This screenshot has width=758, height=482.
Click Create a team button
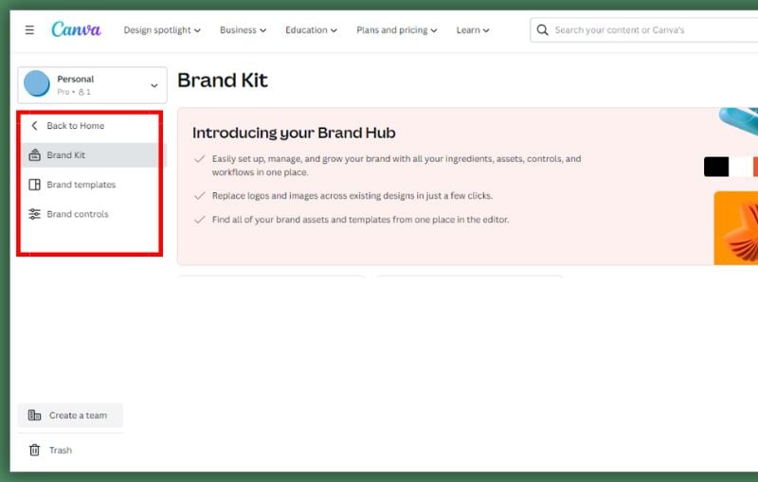pyautogui.click(x=70, y=416)
